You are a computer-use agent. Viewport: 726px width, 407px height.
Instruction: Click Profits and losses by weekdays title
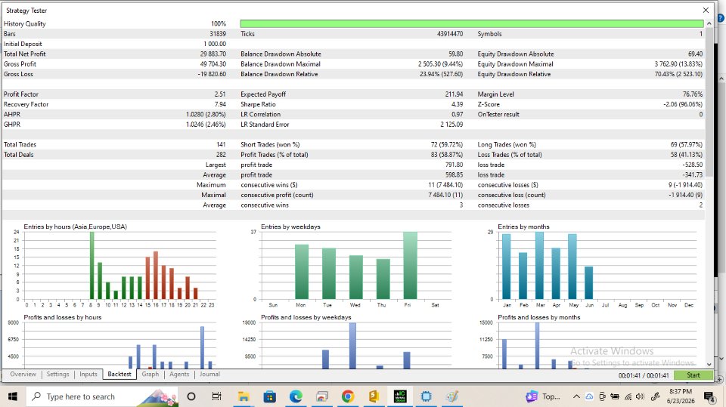click(x=306, y=317)
